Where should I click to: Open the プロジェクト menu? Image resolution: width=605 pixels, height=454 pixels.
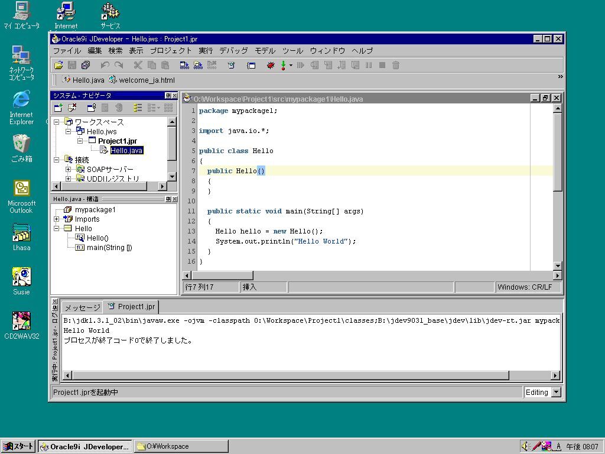pos(171,51)
